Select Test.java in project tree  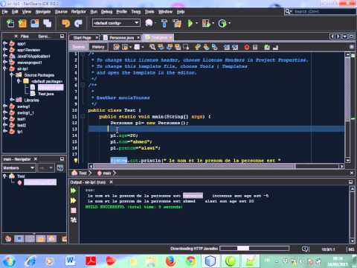(x=46, y=94)
